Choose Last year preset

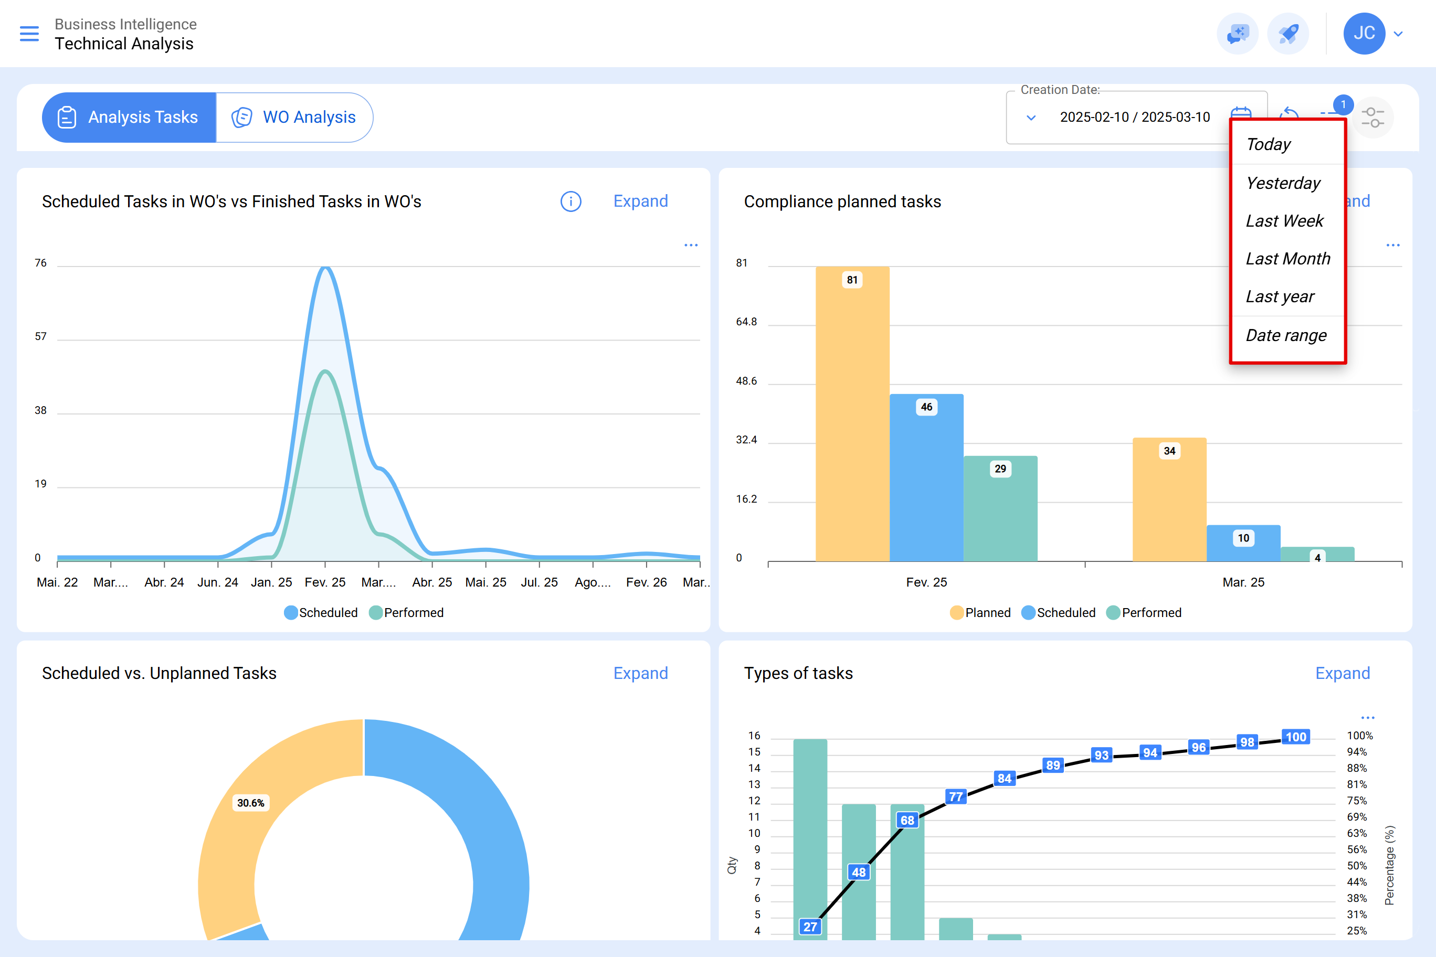click(1280, 296)
